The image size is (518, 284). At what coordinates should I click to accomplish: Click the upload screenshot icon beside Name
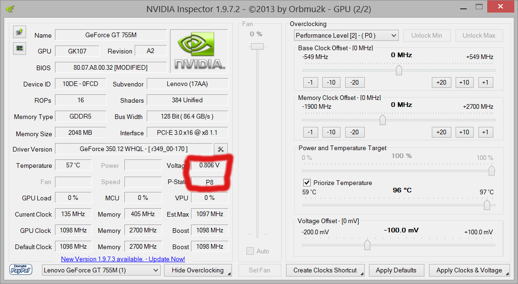(x=20, y=32)
